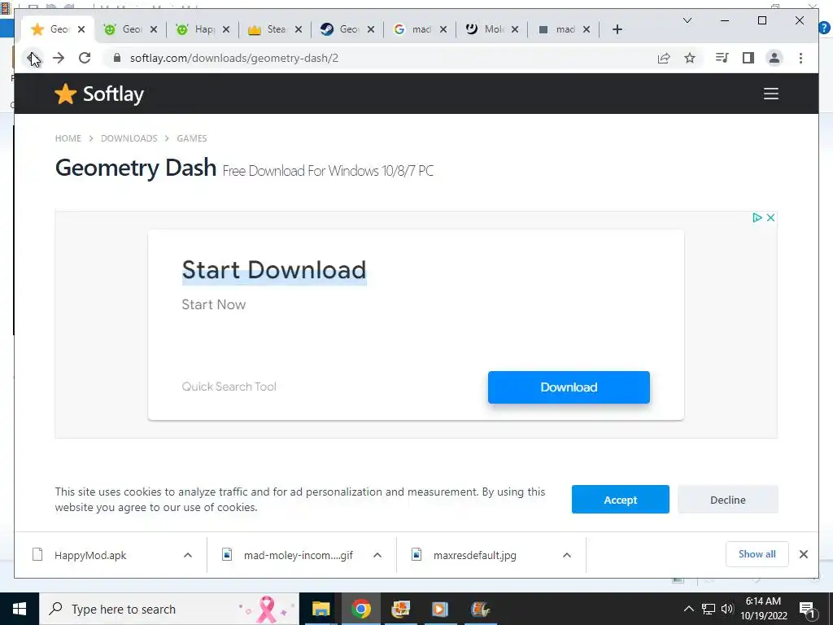This screenshot has height=625, width=833.
Task: Bookmark this page with the star
Action: tap(690, 58)
